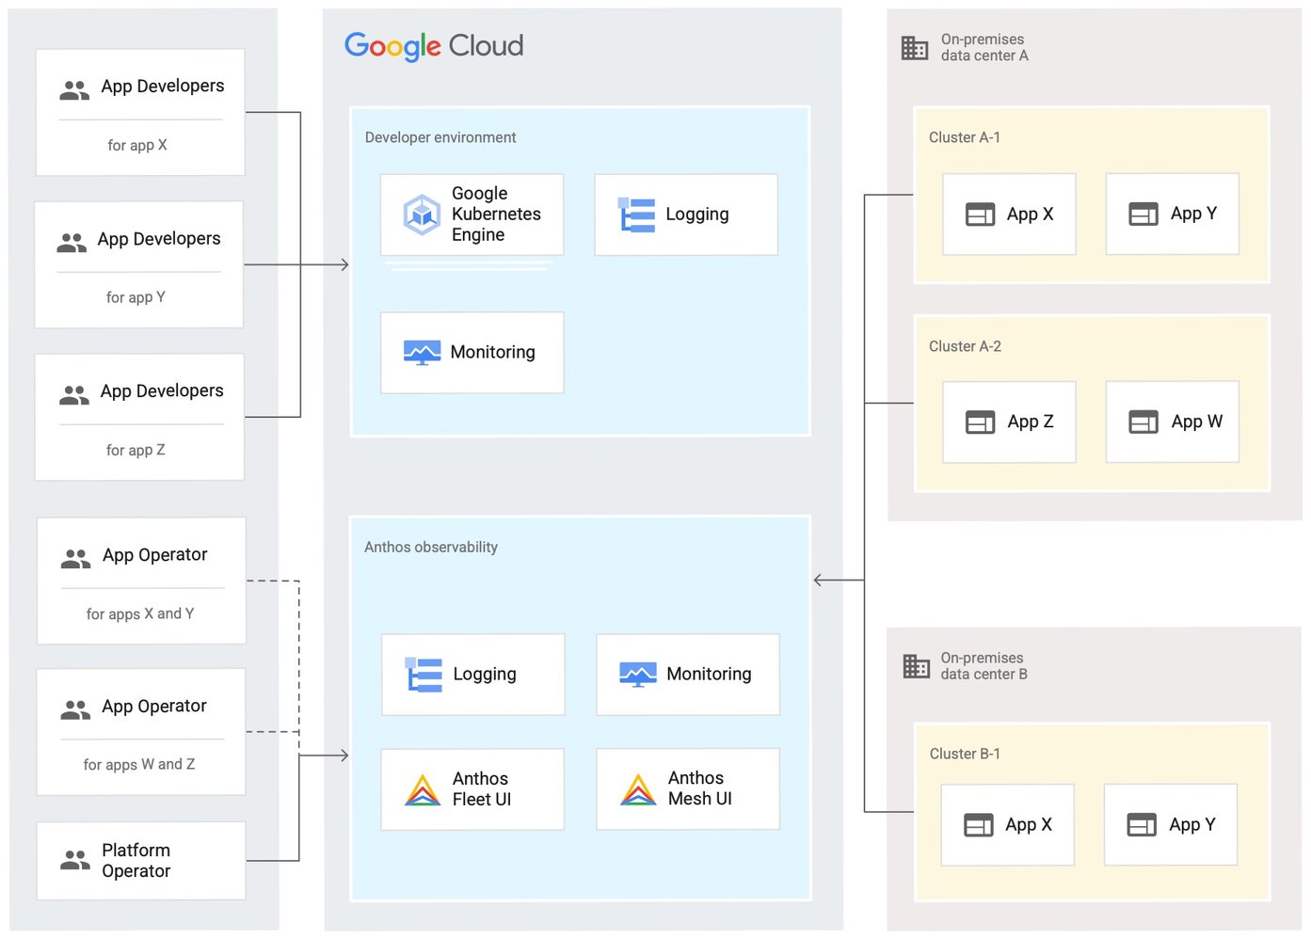Click the Google Cloud logo
Image resolution: width=1311 pixels, height=939 pixels.
pos(434,46)
